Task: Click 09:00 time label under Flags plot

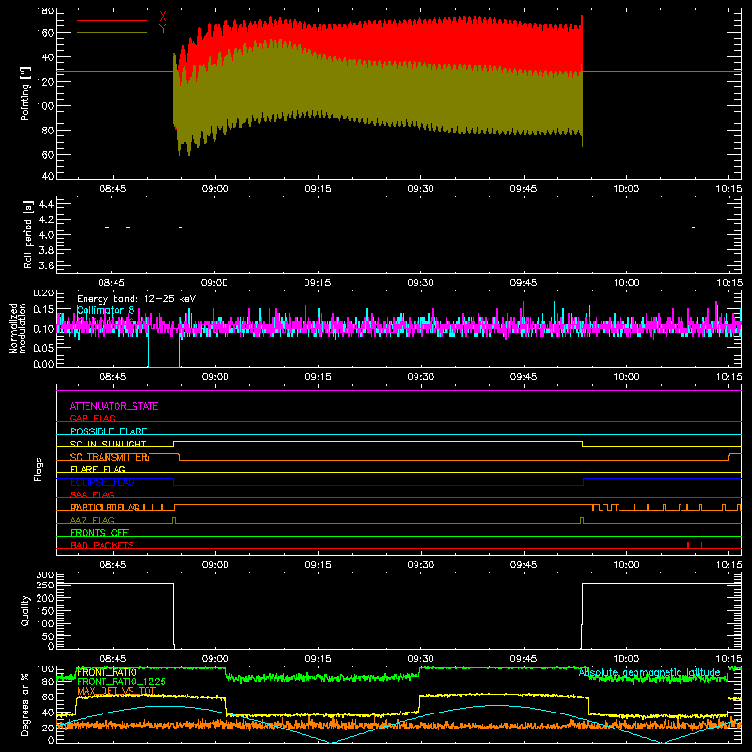Action: point(215,565)
